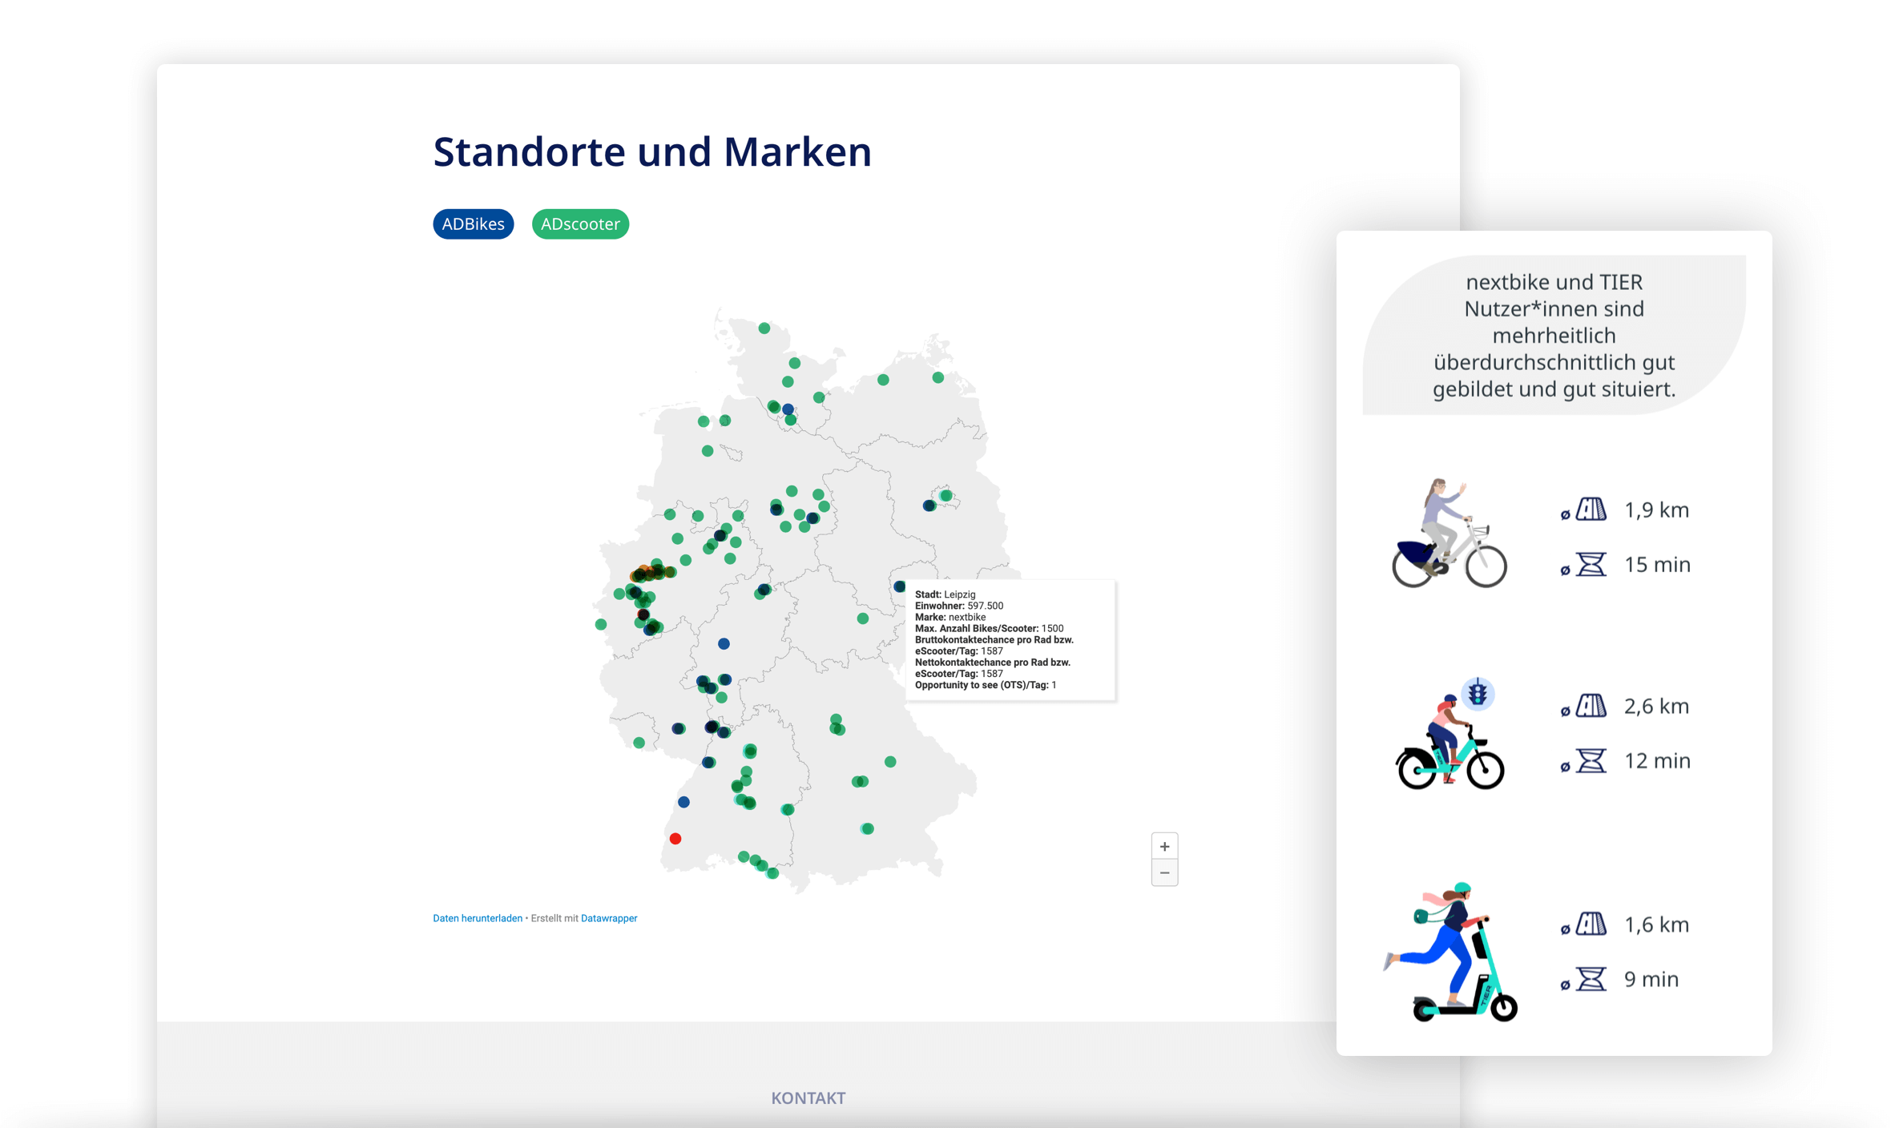The height and width of the screenshot is (1128, 1891).
Task: Click the hourglass icon next to 12 min
Action: point(1591,760)
